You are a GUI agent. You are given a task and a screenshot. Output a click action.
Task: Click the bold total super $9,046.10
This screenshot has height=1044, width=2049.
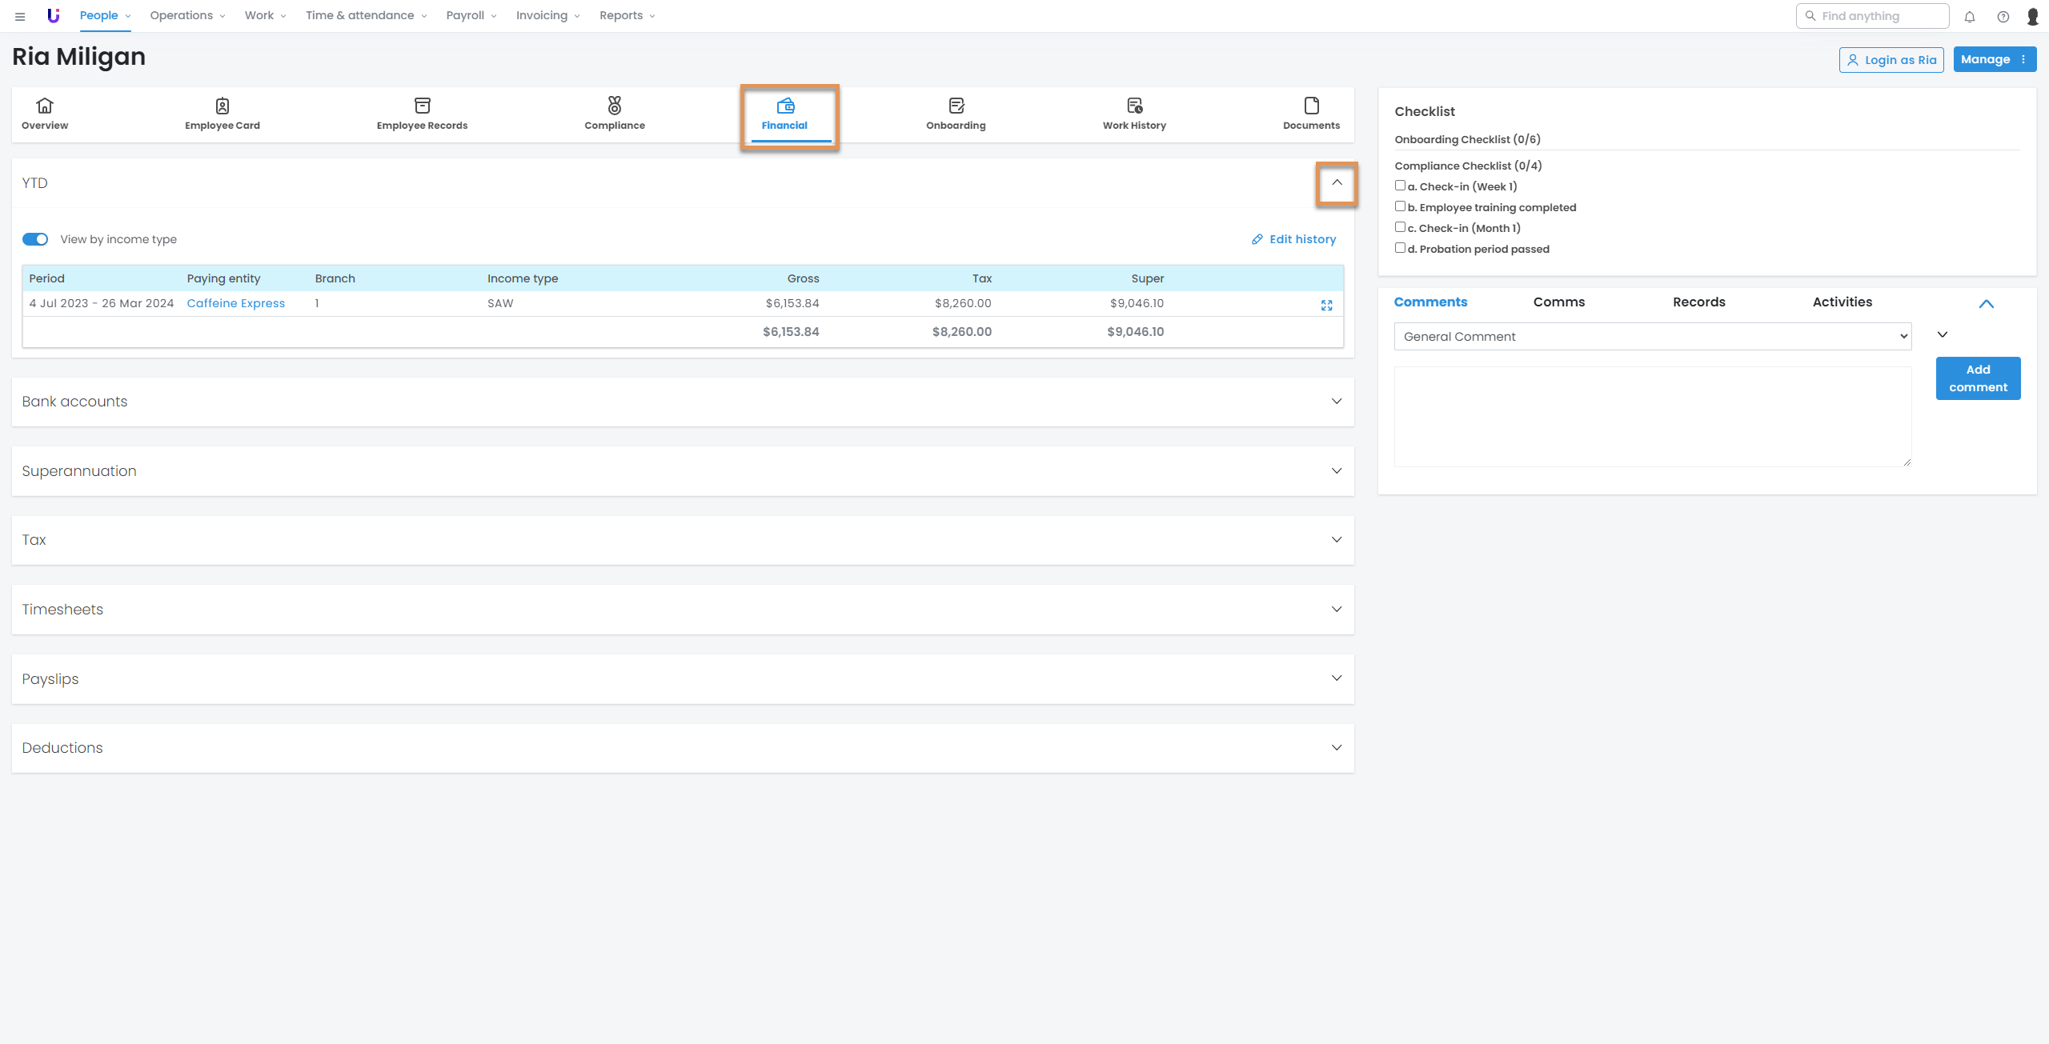click(1135, 332)
